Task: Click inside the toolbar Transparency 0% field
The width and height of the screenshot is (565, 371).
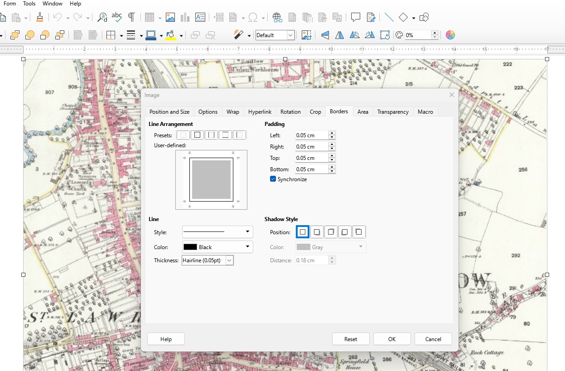Action: pyautogui.click(x=418, y=35)
